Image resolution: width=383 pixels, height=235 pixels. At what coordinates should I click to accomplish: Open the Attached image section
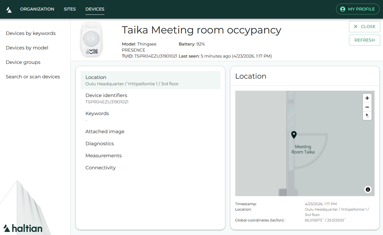tap(150, 131)
